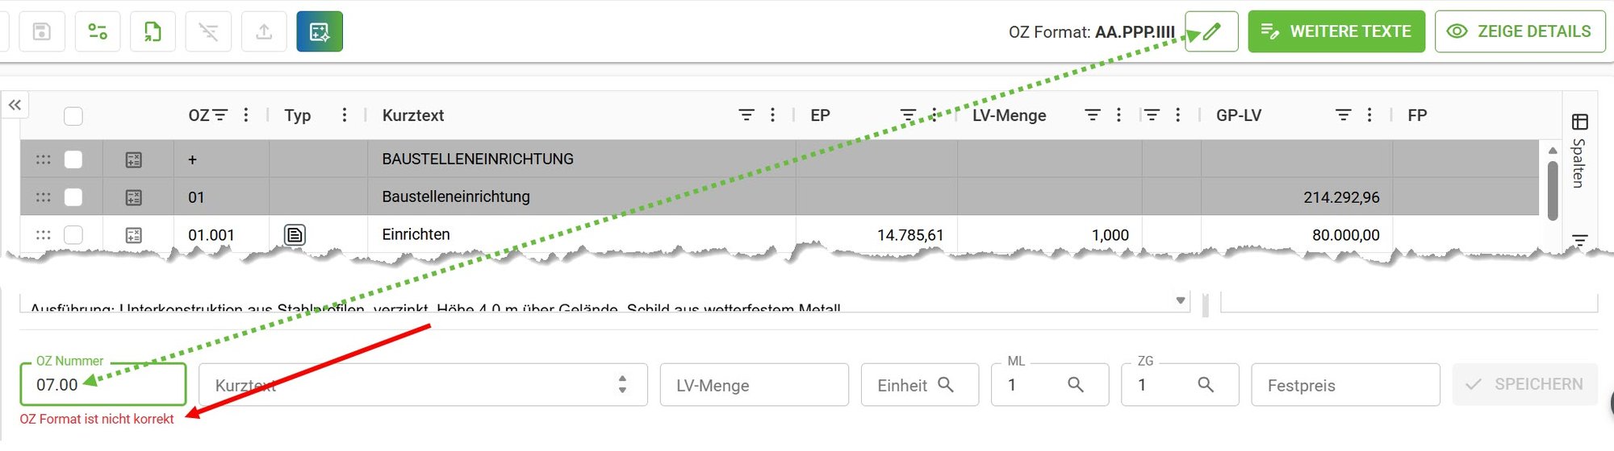Open filter menu of OZ column
The width and height of the screenshot is (1614, 451).
click(x=220, y=115)
